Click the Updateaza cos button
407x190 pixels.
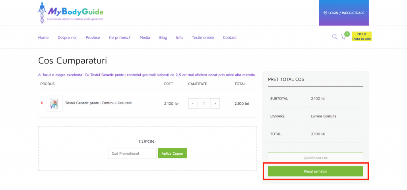(x=315, y=157)
